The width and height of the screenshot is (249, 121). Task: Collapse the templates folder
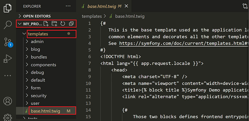[x=38, y=34]
